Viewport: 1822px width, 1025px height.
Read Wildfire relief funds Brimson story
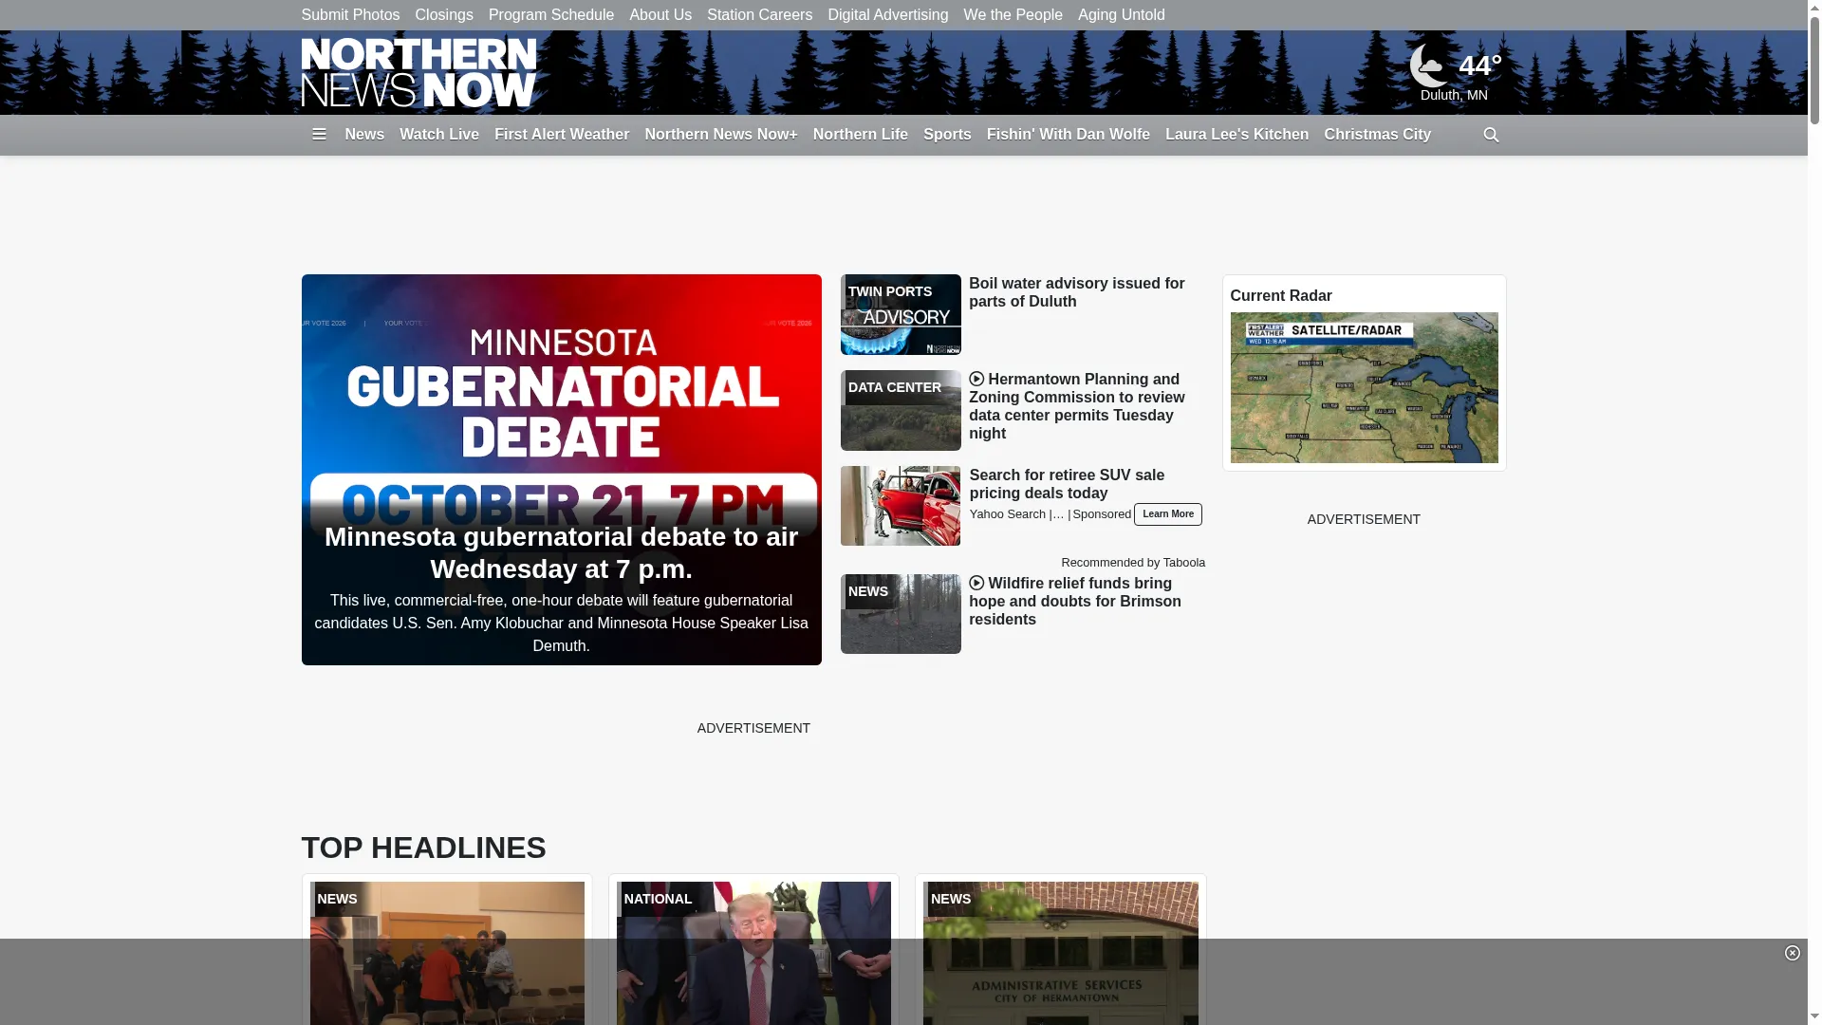point(1074,602)
